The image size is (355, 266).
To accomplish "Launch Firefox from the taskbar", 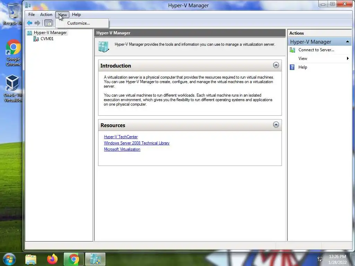I will point(52,259).
